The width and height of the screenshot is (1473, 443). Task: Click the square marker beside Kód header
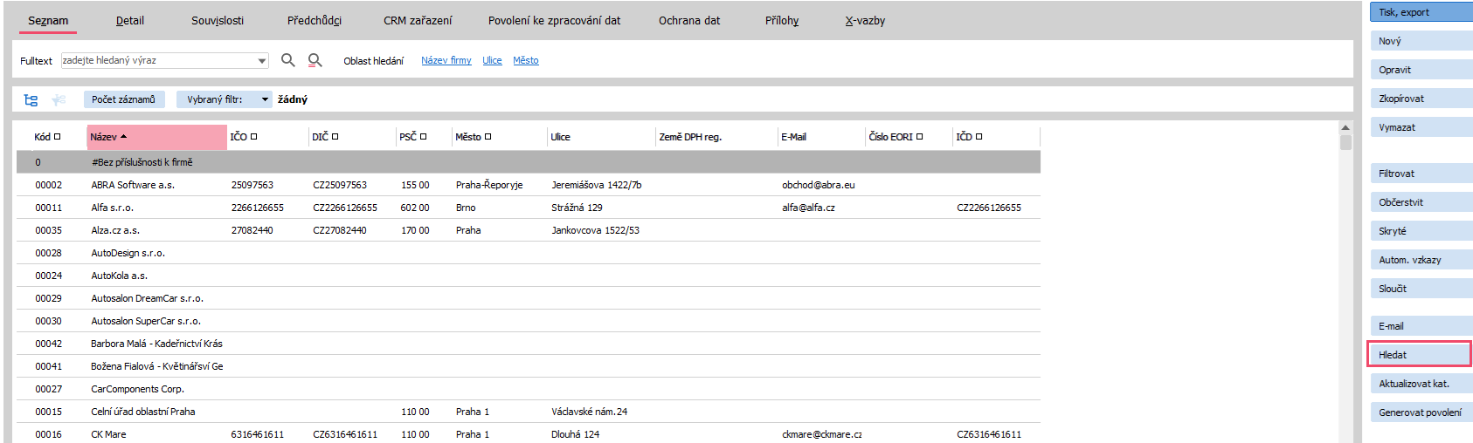tap(58, 137)
